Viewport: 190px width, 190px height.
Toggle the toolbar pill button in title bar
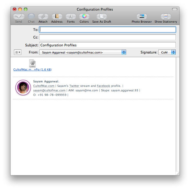(174, 9)
